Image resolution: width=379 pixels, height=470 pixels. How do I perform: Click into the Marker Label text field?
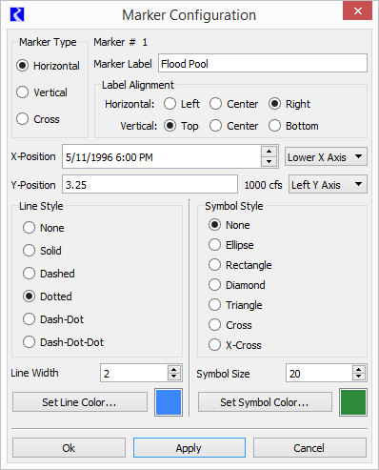click(x=263, y=63)
